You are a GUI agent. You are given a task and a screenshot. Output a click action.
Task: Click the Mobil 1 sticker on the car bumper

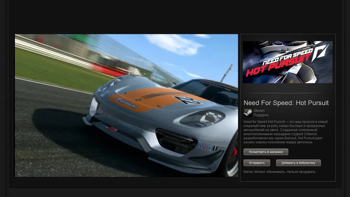[207, 147]
